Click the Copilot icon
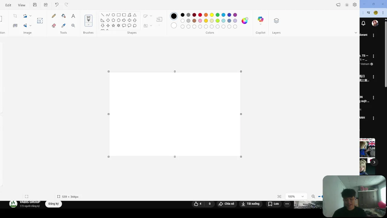 [x=260, y=19]
